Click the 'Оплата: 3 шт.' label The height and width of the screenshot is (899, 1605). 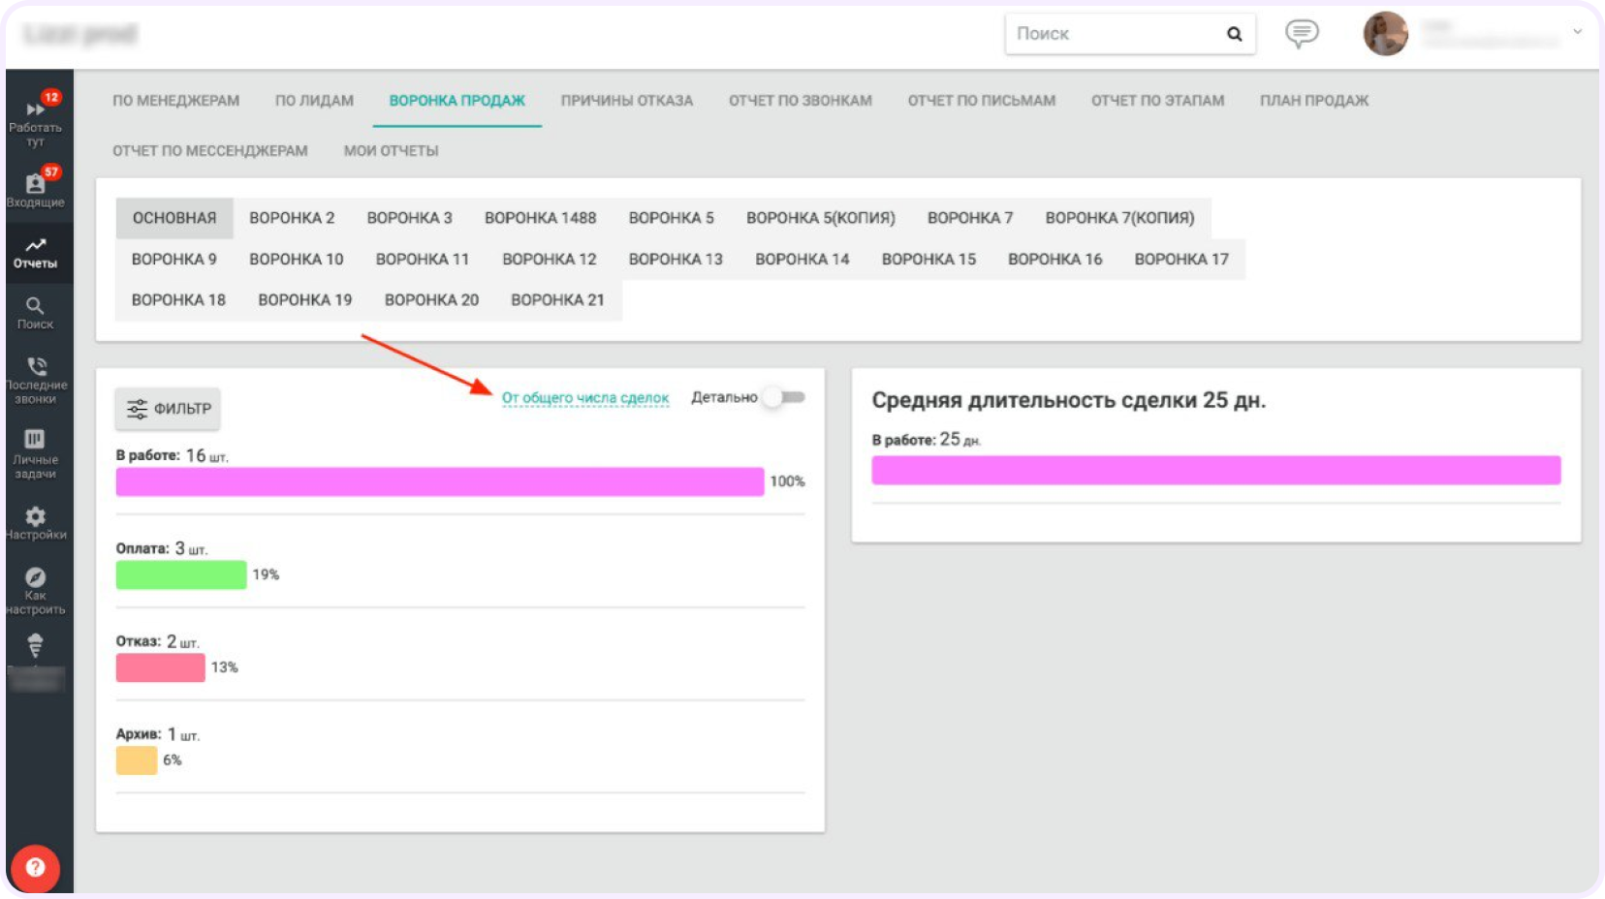(x=162, y=548)
